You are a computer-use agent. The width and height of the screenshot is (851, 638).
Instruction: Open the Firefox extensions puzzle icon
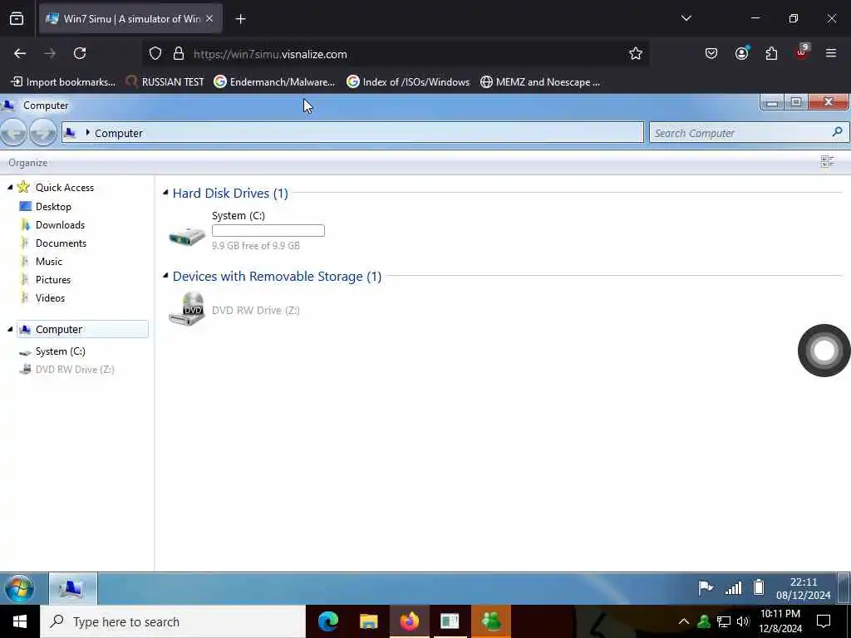click(771, 53)
